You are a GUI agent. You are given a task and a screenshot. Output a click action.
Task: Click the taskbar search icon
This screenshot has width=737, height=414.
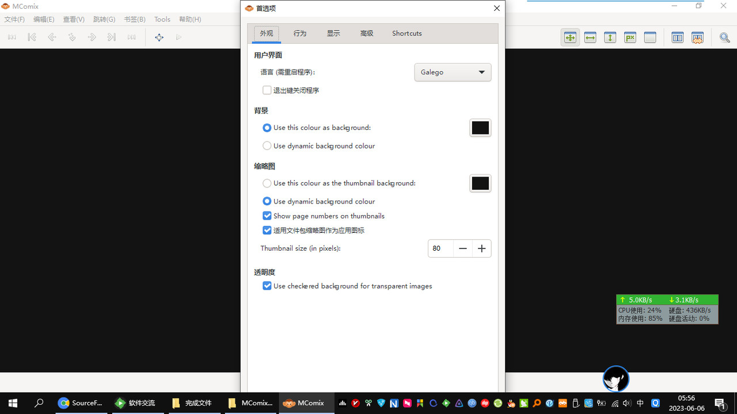click(x=39, y=403)
